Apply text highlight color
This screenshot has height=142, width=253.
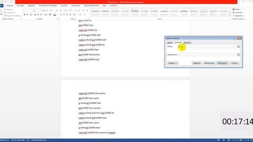click(50, 15)
